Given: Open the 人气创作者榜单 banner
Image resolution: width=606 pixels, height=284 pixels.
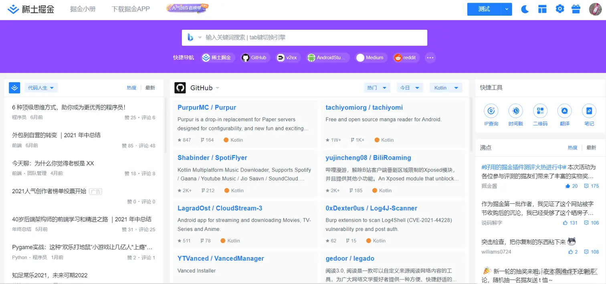Looking at the screenshot, I should (187, 8).
